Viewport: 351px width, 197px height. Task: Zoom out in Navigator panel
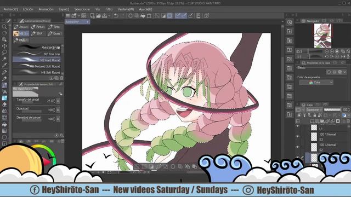327,51
